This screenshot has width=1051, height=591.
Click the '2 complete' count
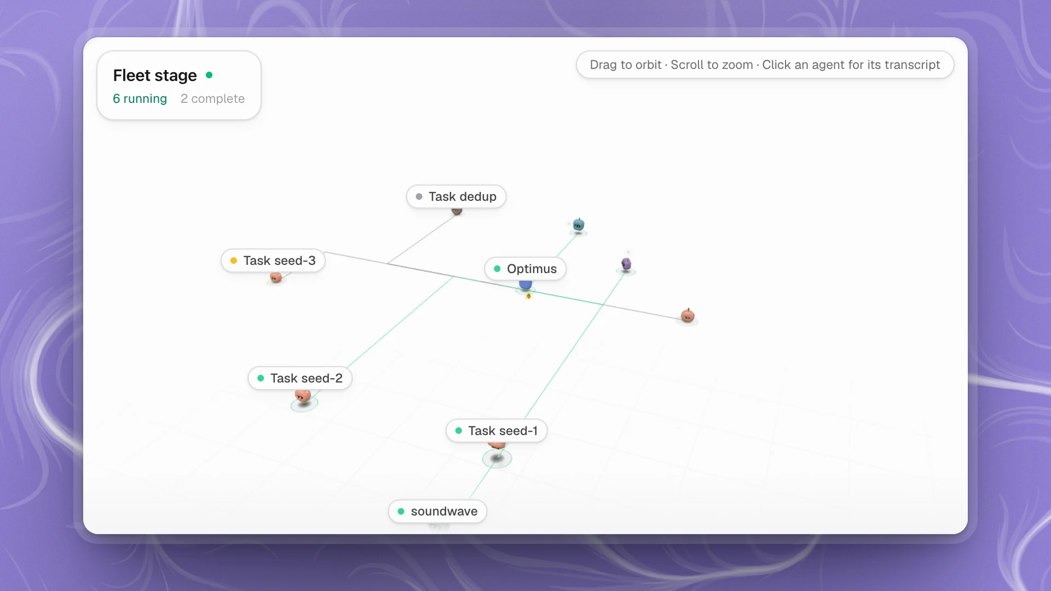212,99
